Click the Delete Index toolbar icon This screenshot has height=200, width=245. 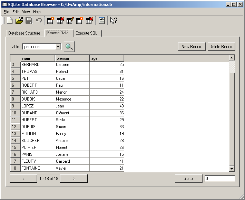click(89, 21)
